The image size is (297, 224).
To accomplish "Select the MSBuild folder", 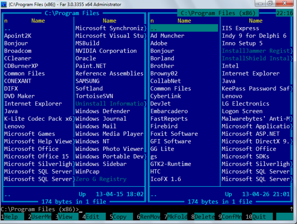I will [87, 43].
